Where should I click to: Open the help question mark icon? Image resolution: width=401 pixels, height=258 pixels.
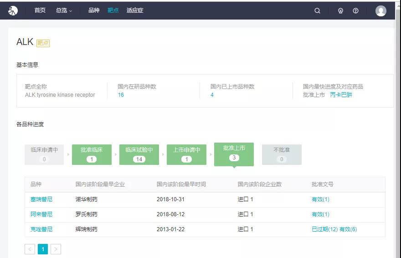[x=355, y=11]
